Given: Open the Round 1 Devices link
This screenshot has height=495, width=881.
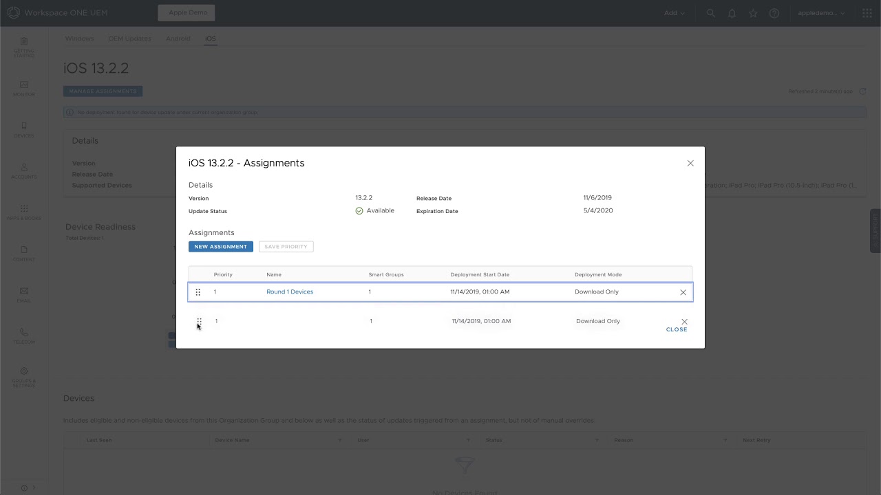Looking at the screenshot, I should 290,292.
